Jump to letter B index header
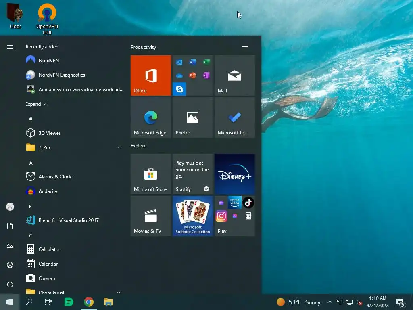The width and height of the screenshot is (413, 310). [31, 206]
